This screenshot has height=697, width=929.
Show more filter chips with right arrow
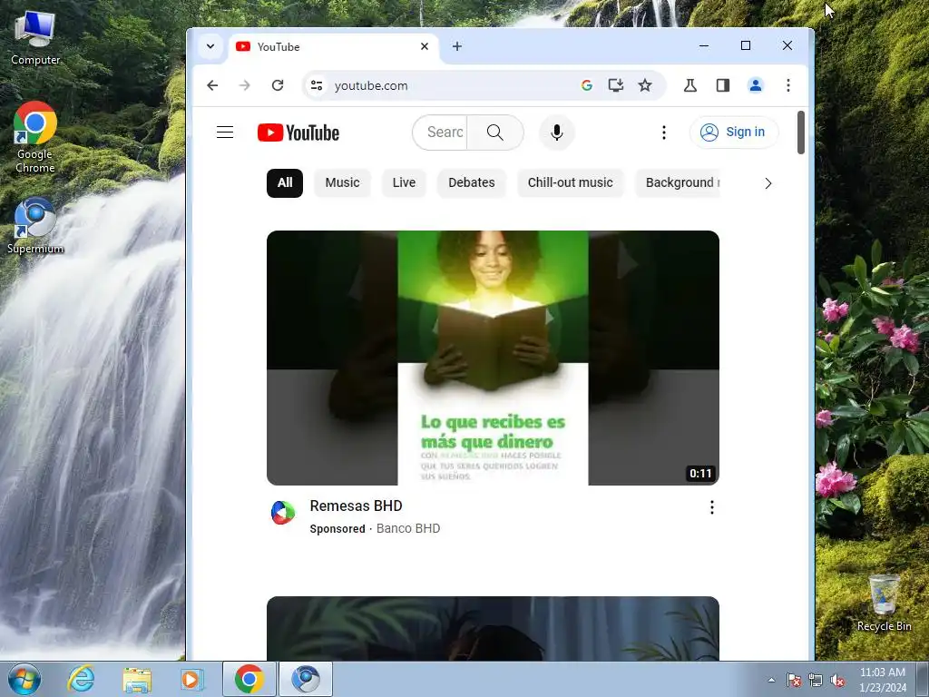[x=768, y=183]
